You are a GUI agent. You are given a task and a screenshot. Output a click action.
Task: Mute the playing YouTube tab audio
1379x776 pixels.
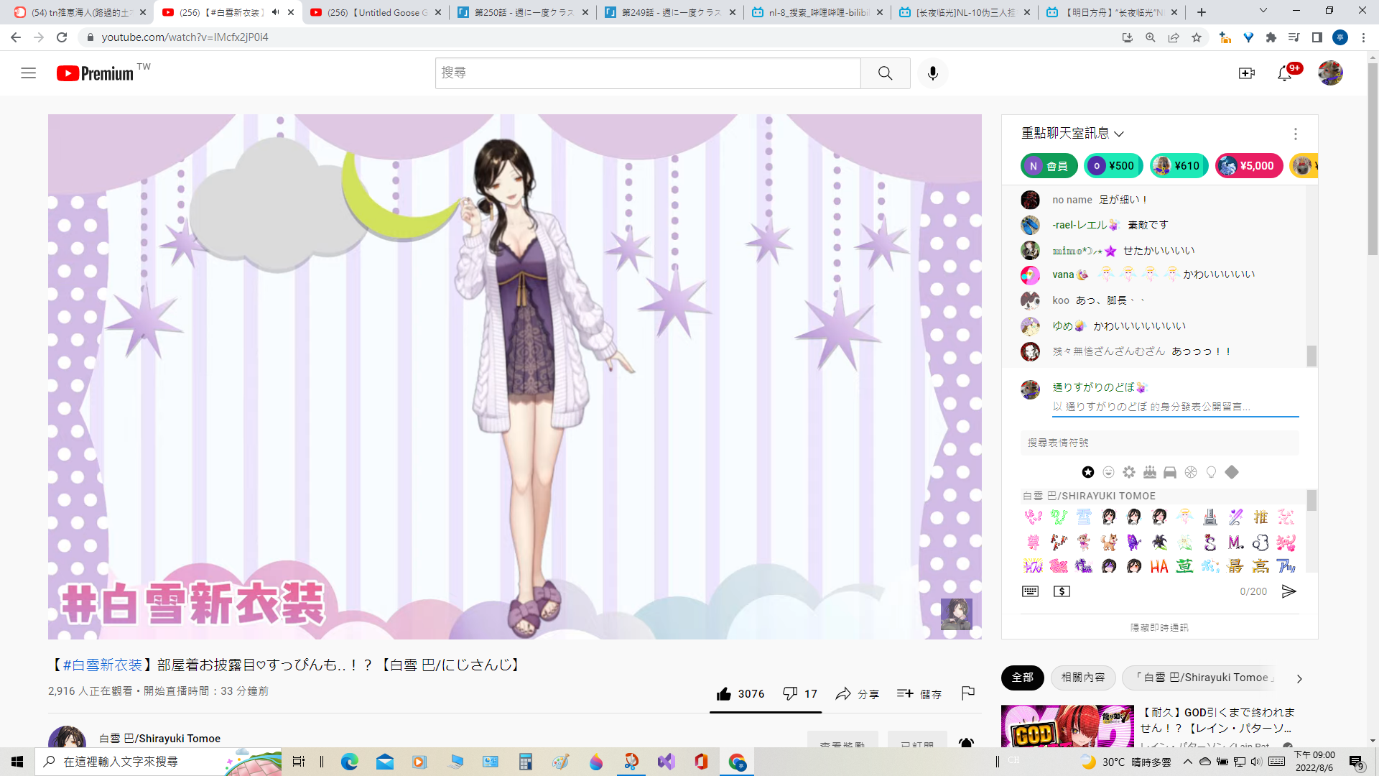pyautogui.click(x=275, y=12)
